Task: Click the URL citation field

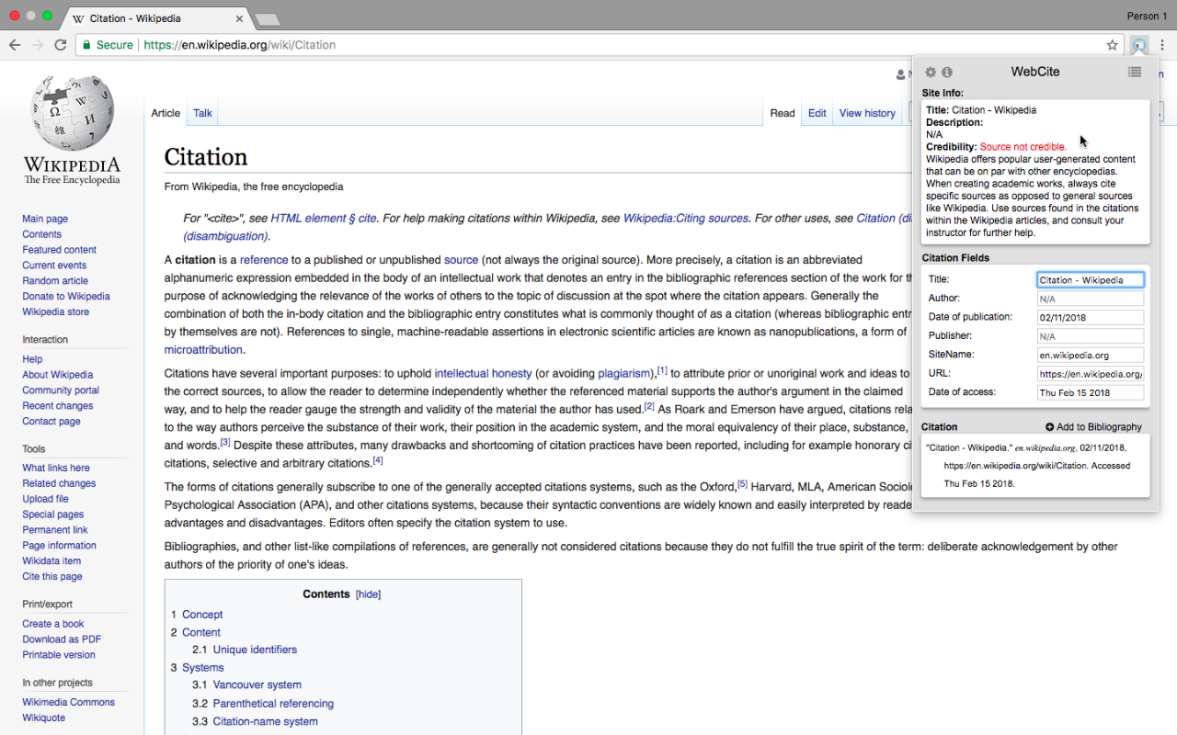Action: click(1091, 374)
